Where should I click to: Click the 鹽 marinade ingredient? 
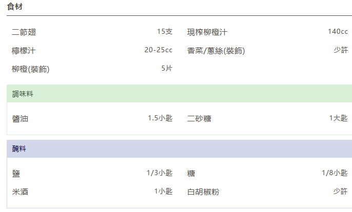[16, 174]
